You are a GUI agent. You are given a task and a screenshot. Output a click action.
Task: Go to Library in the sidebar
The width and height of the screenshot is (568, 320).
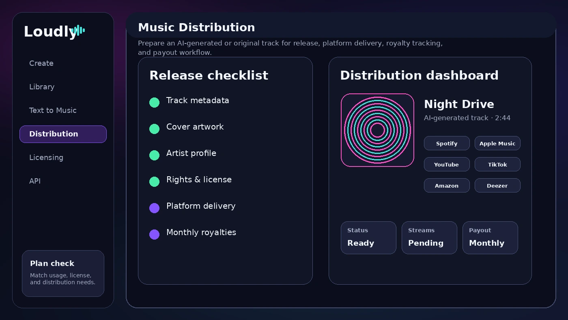[x=42, y=87]
